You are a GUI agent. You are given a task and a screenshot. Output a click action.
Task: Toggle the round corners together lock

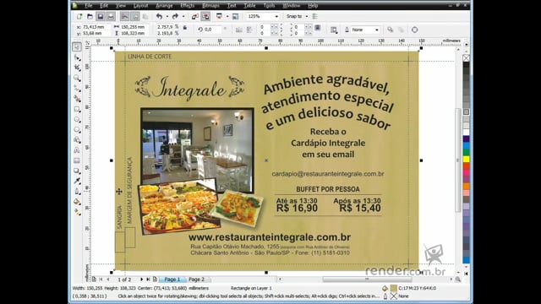pos(318,28)
